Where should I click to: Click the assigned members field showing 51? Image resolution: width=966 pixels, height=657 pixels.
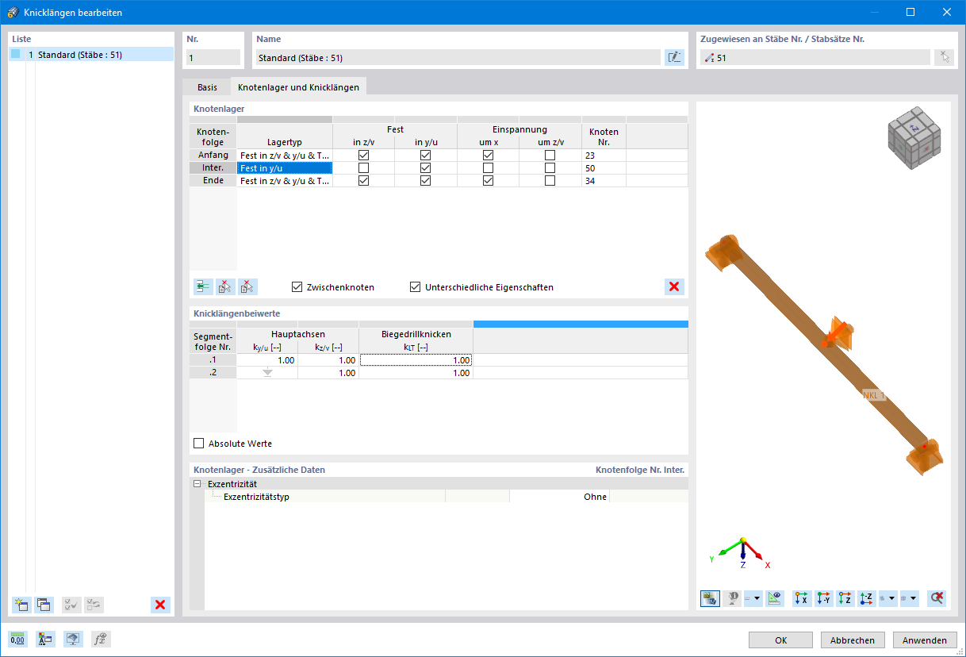815,57
